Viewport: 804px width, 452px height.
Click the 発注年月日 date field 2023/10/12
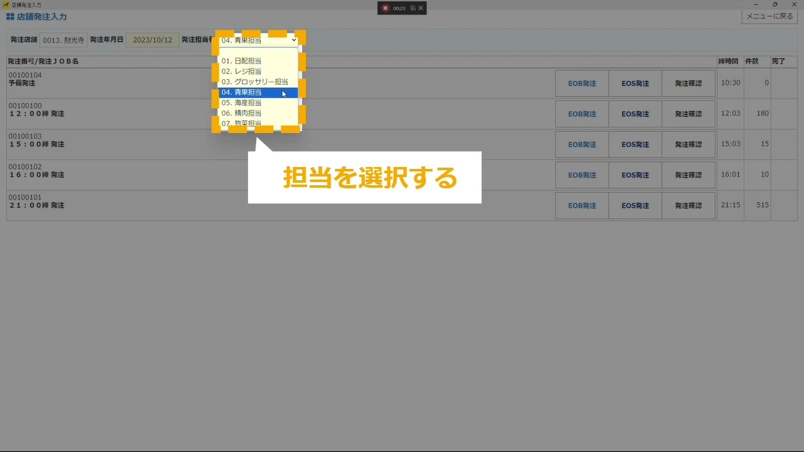152,40
